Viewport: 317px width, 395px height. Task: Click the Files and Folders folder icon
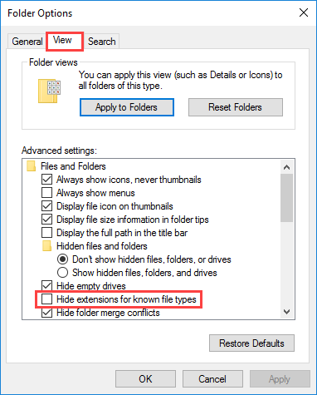click(x=31, y=166)
